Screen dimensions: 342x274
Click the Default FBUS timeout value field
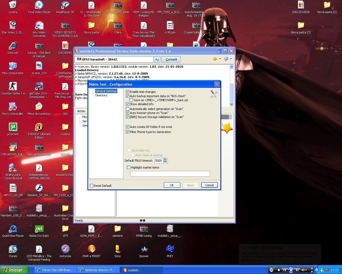click(159, 161)
